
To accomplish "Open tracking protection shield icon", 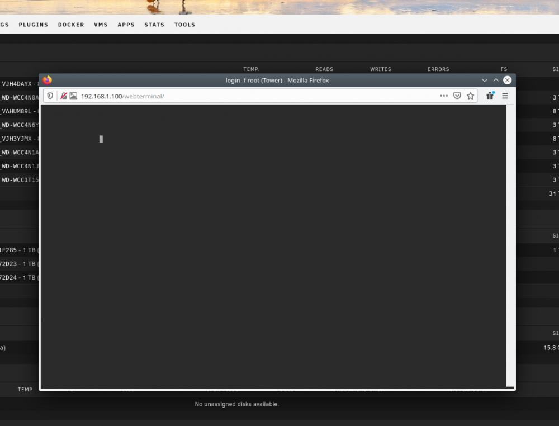I will click(50, 96).
